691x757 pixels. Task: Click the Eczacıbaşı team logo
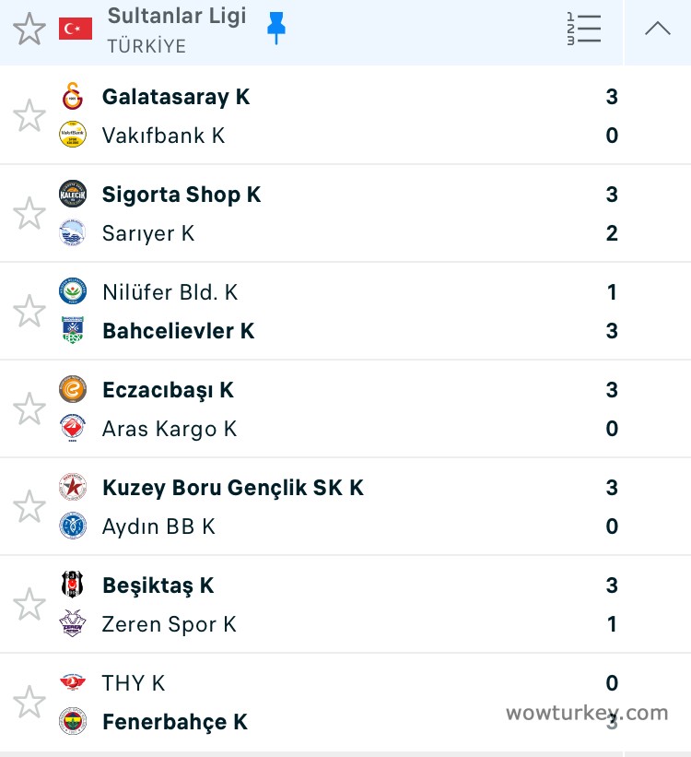pyautogui.click(x=73, y=390)
